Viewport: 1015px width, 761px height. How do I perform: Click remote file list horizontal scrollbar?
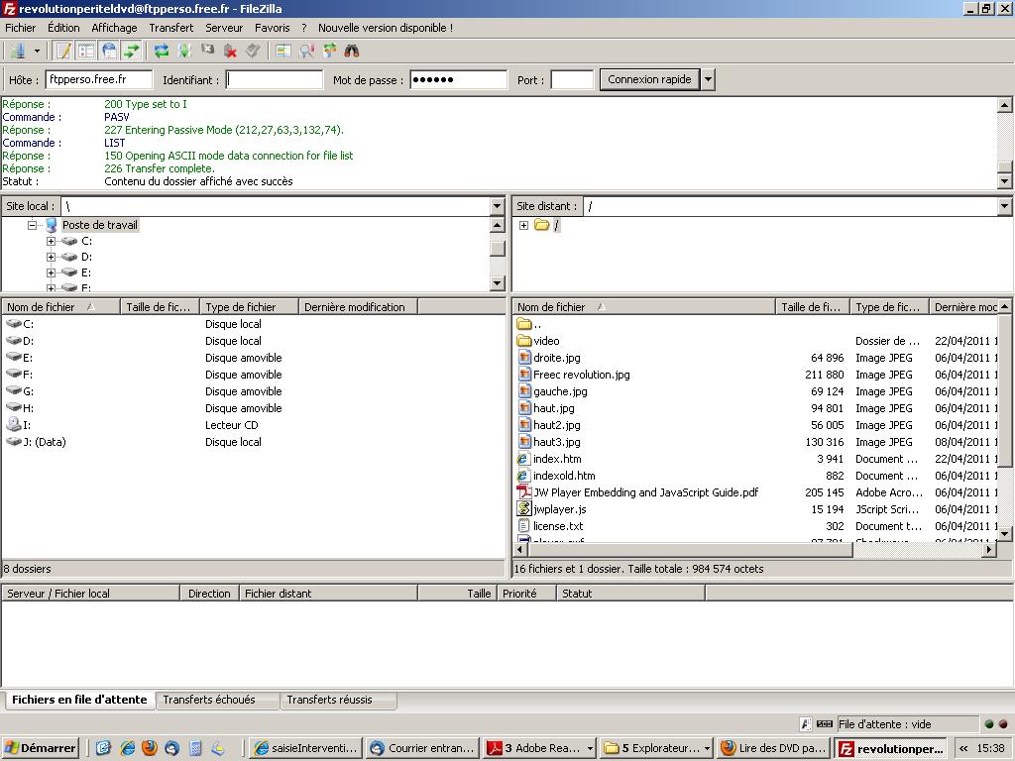691,549
